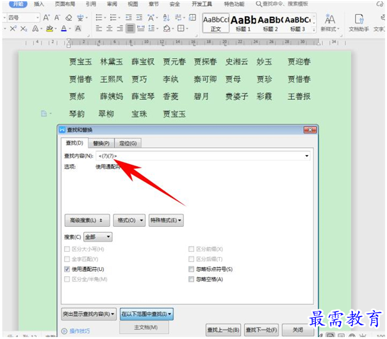Switch to the 替换(P) tab

[x=101, y=143]
